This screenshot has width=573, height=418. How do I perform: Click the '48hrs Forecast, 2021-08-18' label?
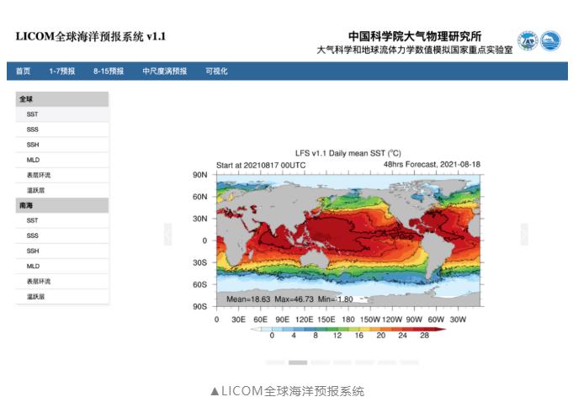(x=432, y=164)
